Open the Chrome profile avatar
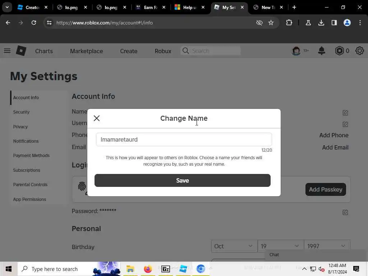 347,23
